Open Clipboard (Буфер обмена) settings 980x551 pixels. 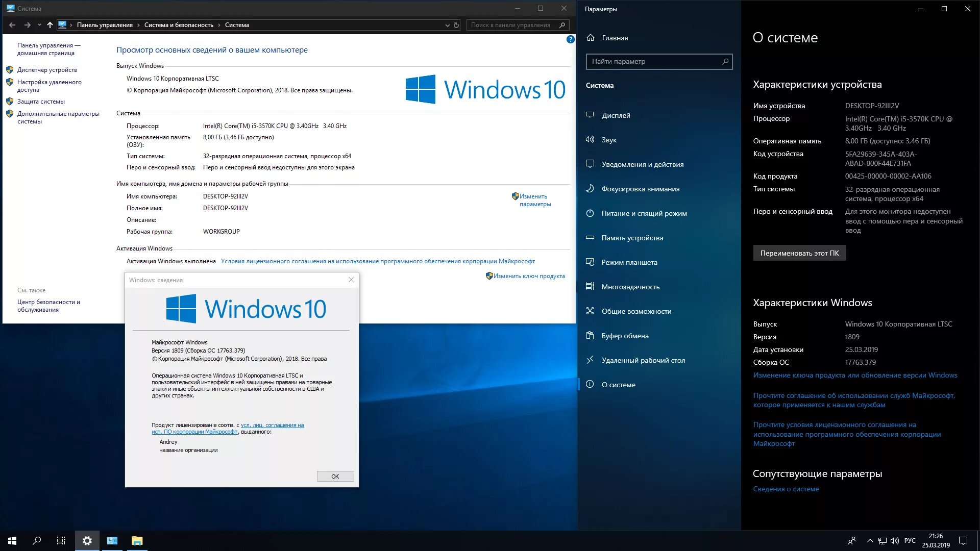[x=625, y=336]
